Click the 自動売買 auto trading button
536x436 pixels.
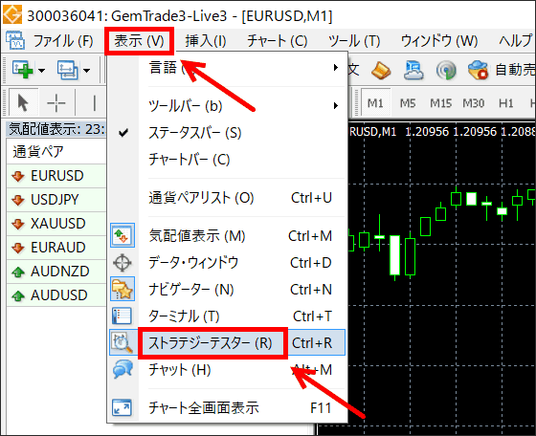click(502, 70)
